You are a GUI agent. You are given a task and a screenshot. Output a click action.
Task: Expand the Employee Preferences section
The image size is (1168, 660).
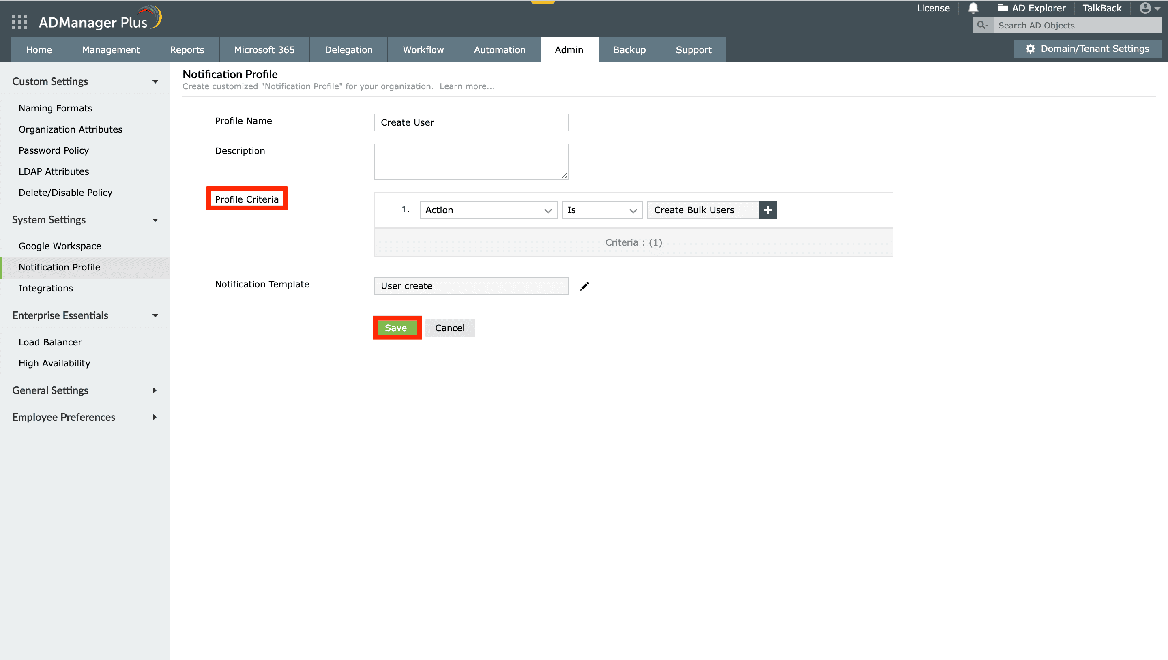[155, 417]
